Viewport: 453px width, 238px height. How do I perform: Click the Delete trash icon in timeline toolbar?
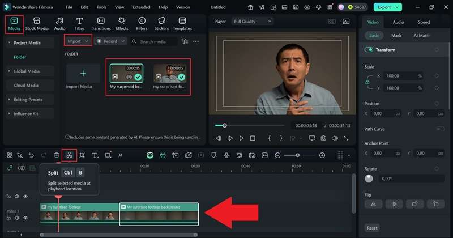[56, 155]
